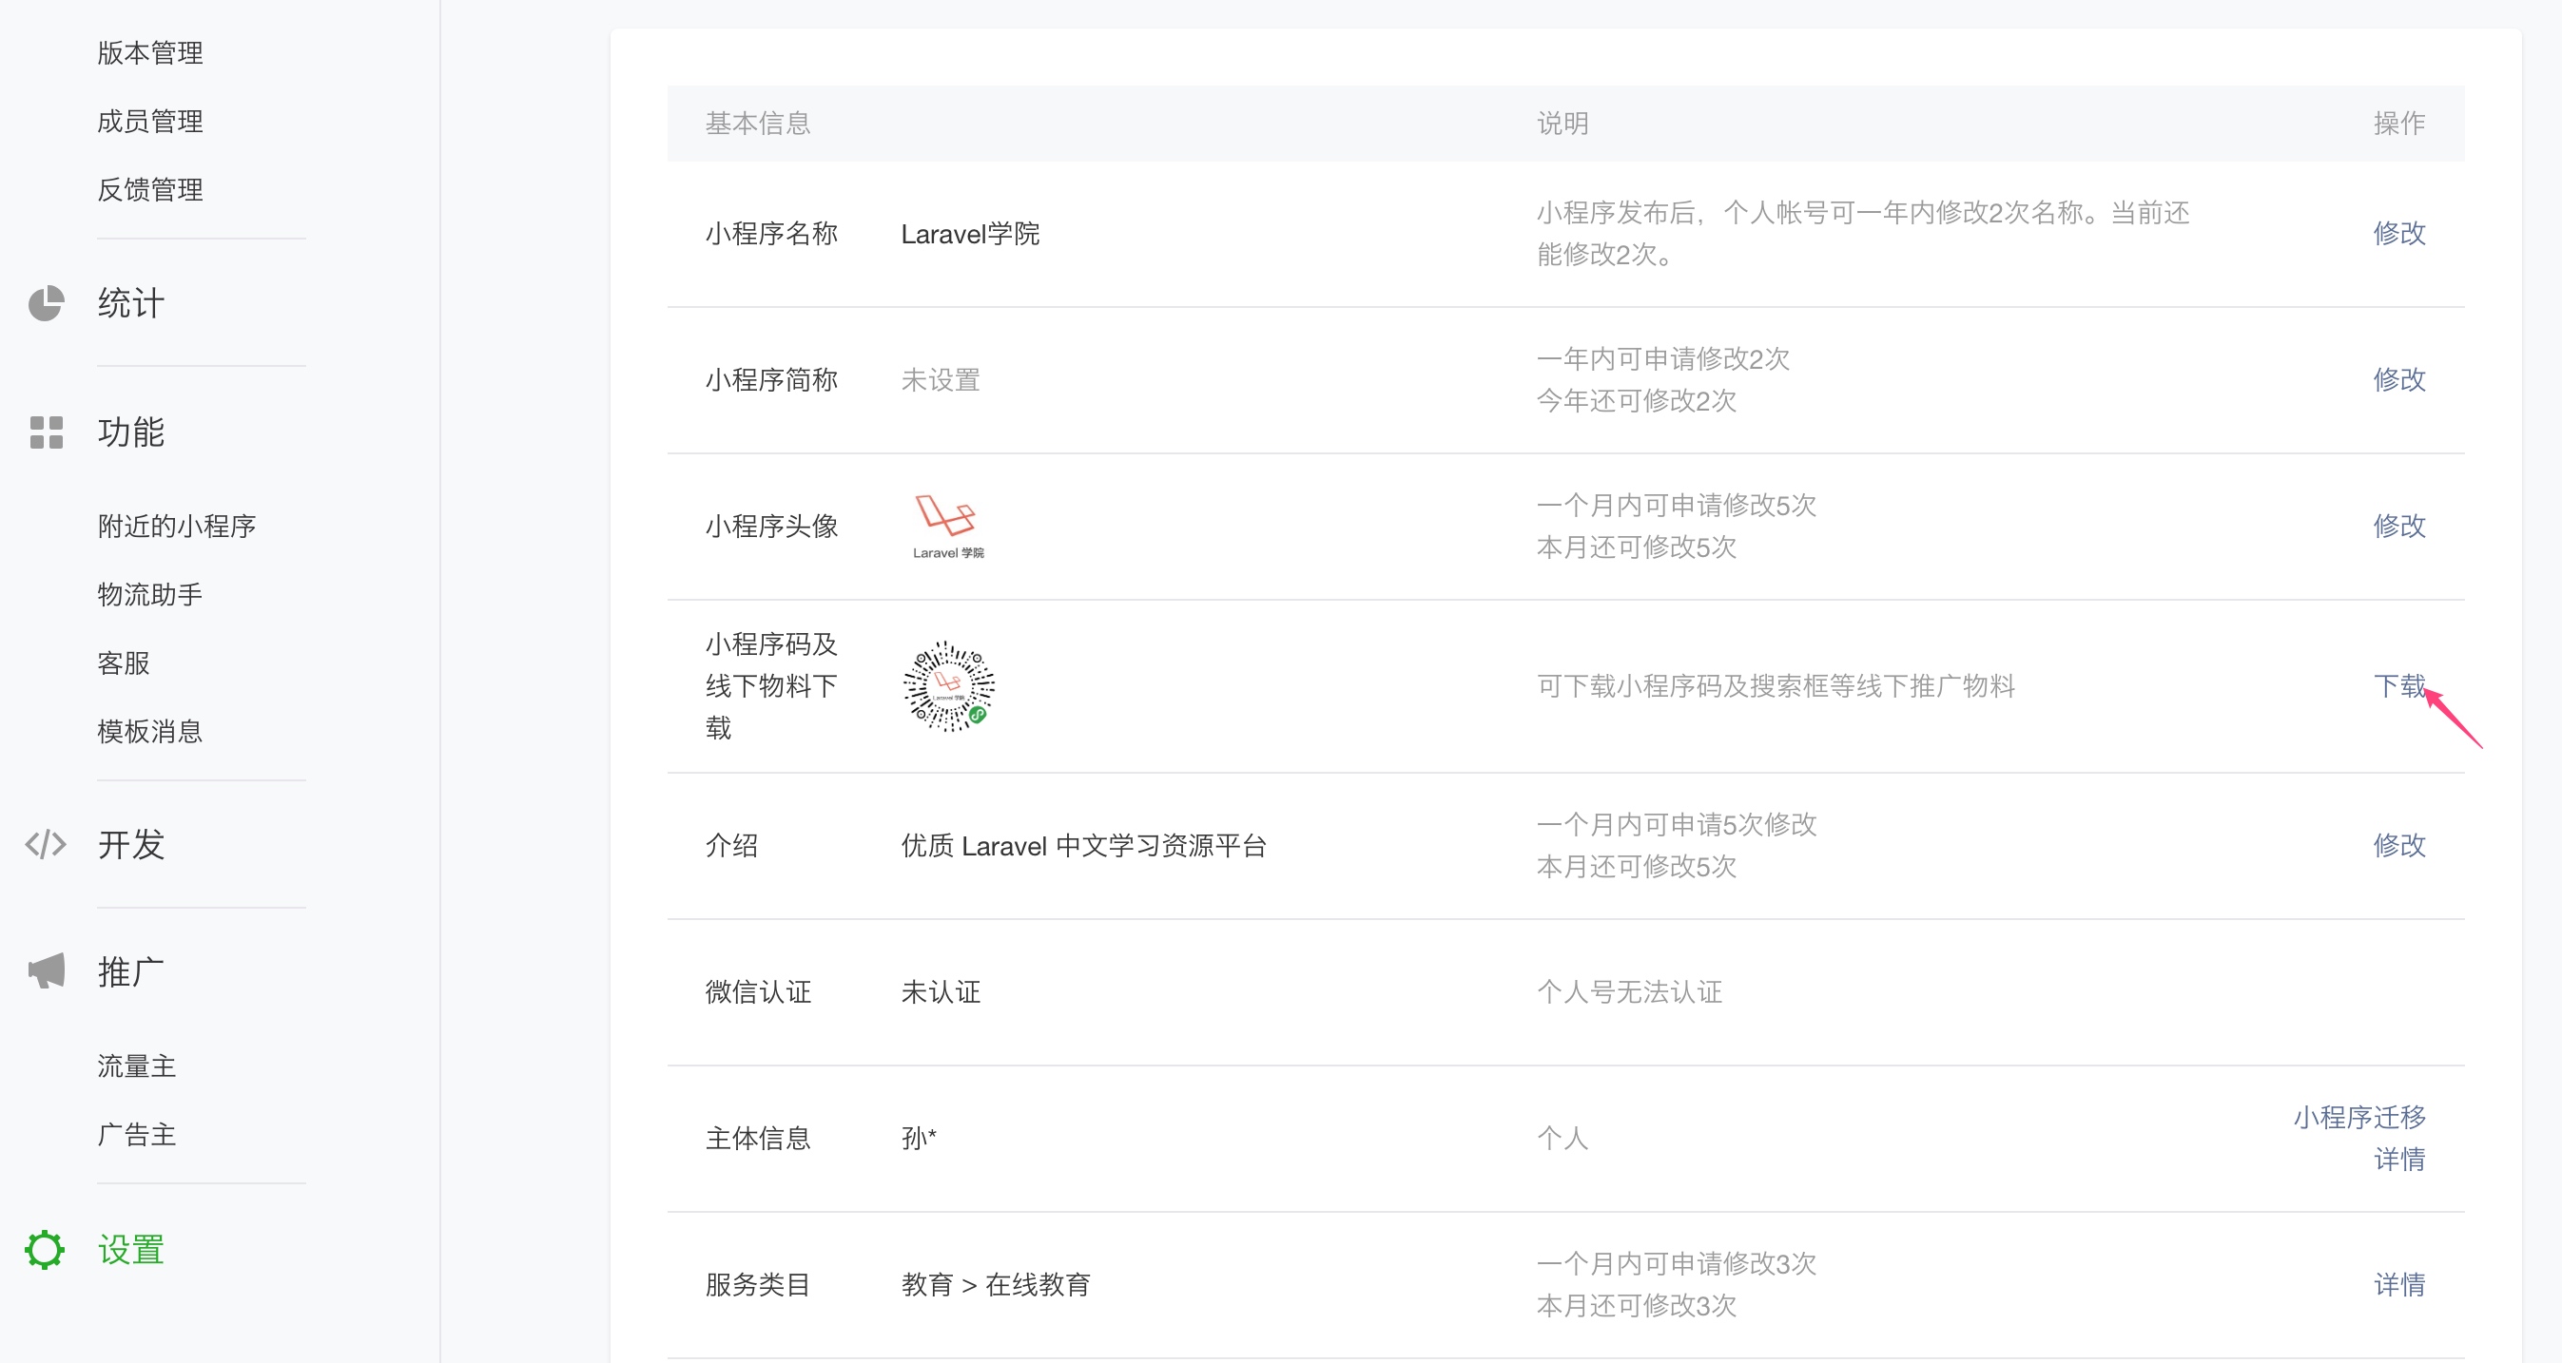Viewport: 2562px width, 1363px height.
Task: Click the 介绍 row label
Action: pos(732,845)
